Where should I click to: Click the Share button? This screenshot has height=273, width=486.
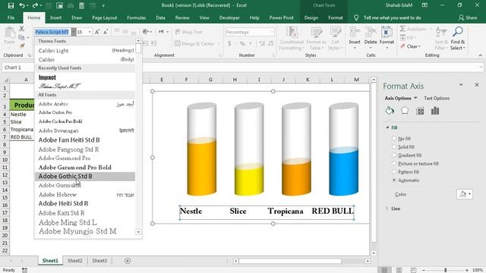coord(468,17)
